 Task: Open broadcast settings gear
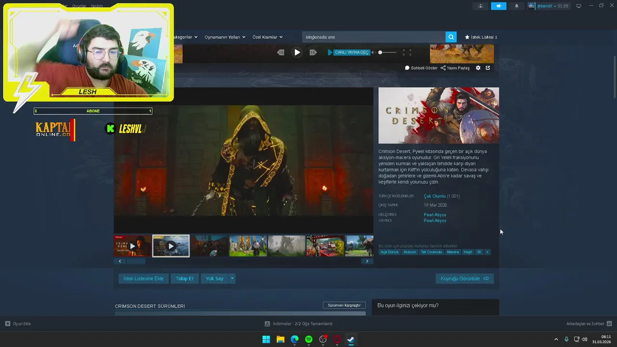coord(478,68)
